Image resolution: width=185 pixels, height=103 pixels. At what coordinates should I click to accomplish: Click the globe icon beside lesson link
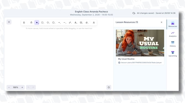pyautogui.click(x=119, y=63)
